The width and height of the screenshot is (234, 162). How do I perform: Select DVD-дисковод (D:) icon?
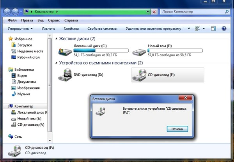(x=65, y=75)
